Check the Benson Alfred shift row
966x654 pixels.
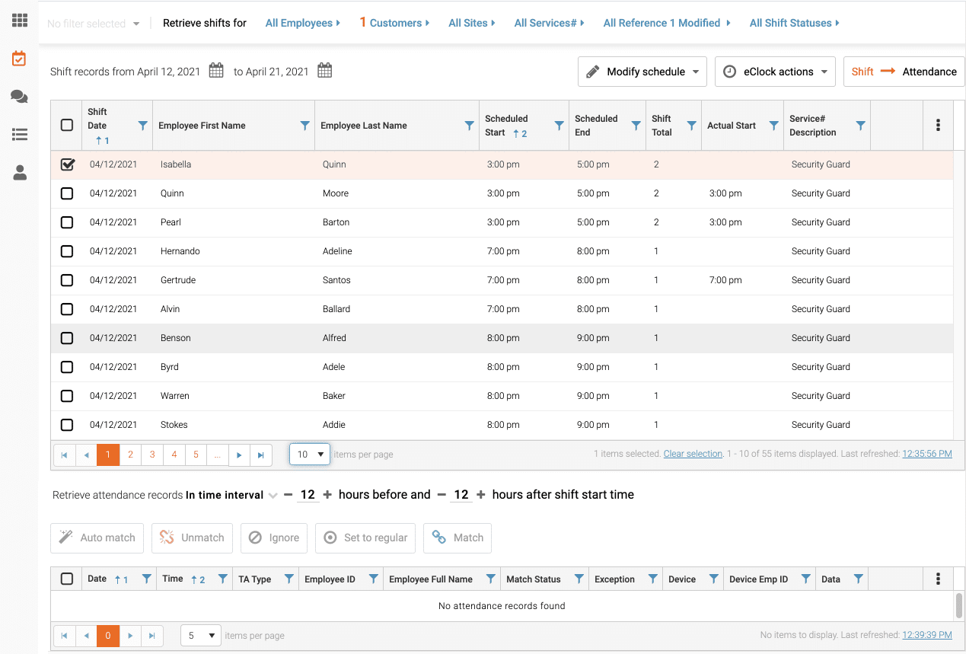click(67, 338)
